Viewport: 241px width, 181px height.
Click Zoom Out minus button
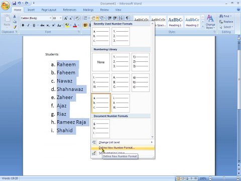[x=210, y=178]
